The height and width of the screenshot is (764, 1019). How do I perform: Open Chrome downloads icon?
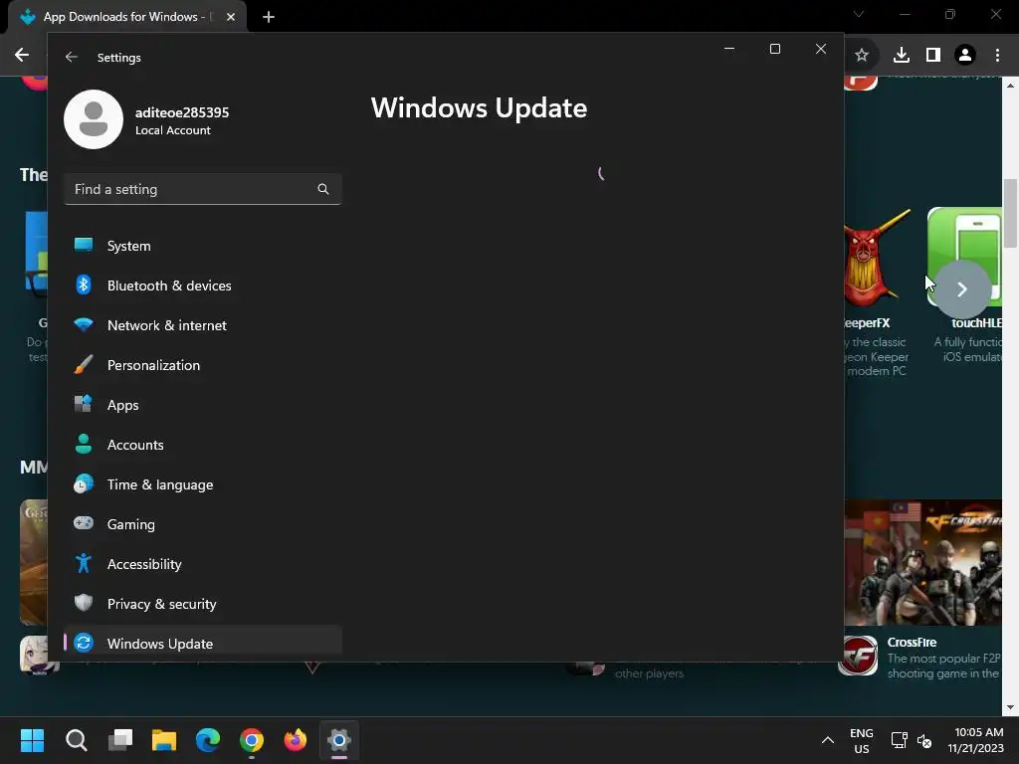[x=902, y=56]
